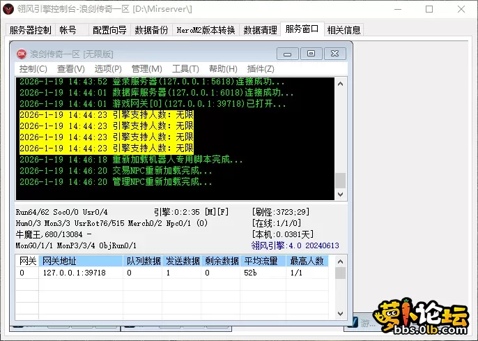
Task: Click the [在线:1/1/0] status text
Action: tap(277, 223)
